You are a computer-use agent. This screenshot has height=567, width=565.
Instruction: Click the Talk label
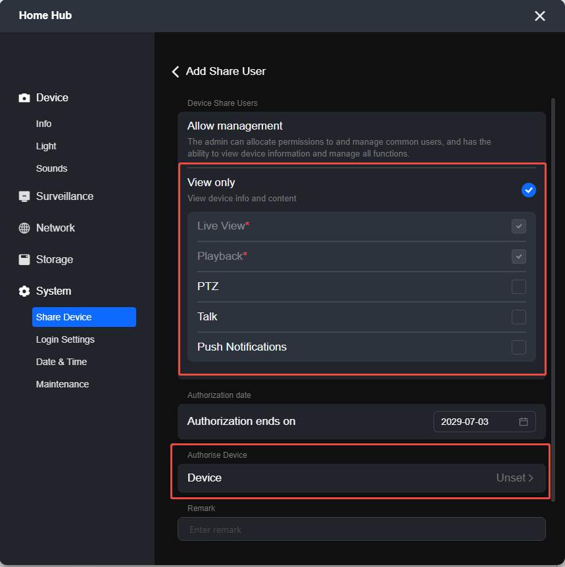point(207,317)
